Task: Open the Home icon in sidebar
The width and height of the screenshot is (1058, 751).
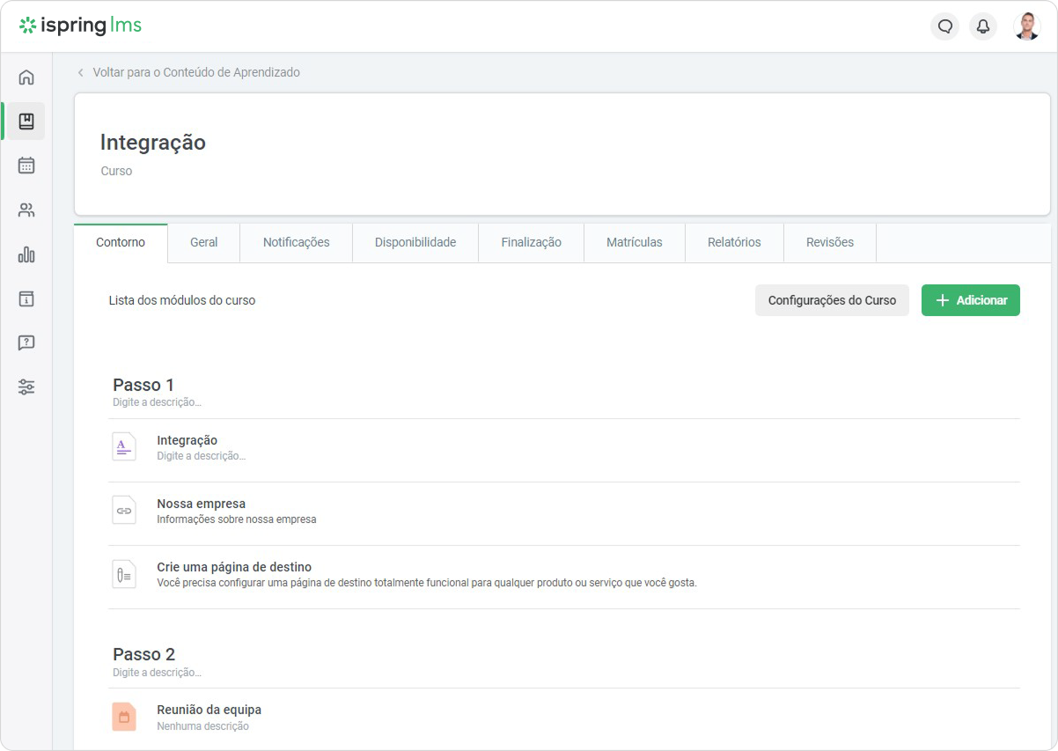Action: (x=26, y=77)
